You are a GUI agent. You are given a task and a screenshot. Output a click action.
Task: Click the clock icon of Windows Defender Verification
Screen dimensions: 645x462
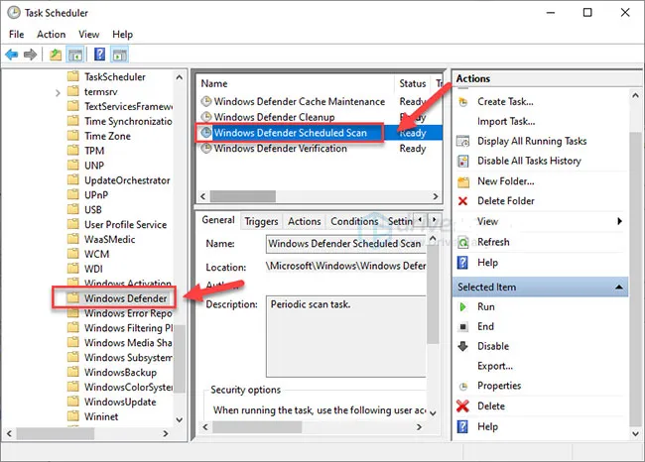tap(206, 148)
